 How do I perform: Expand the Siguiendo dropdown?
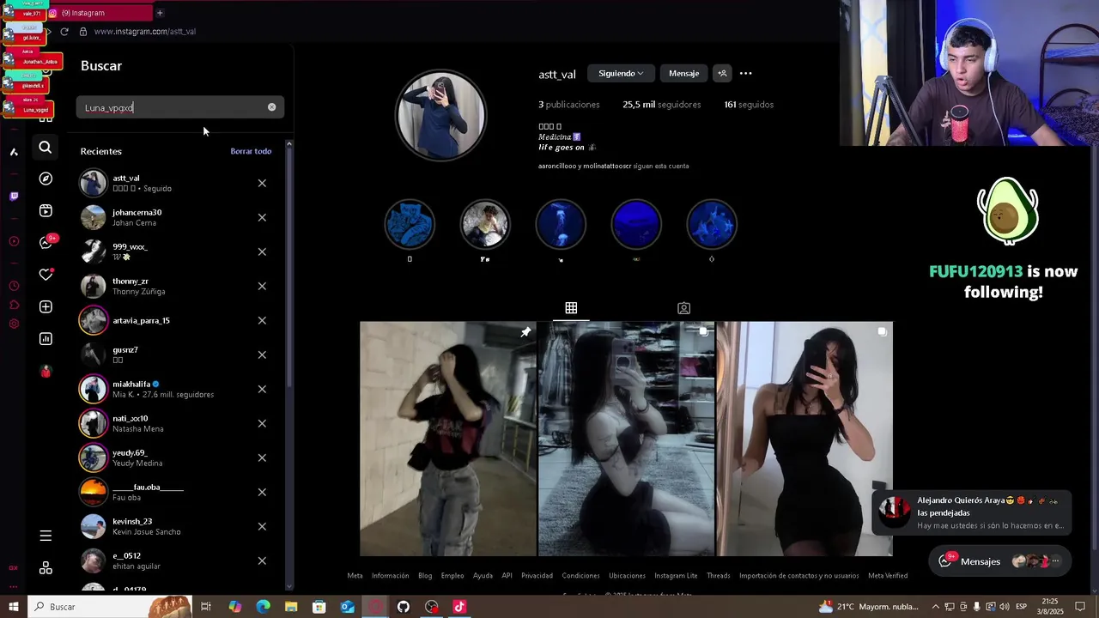click(621, 73)
